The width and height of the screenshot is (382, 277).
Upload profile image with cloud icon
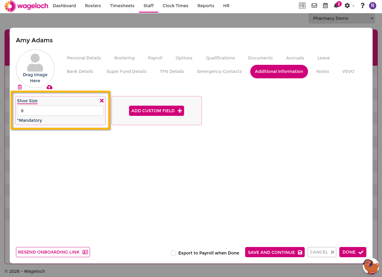point(50,87)
